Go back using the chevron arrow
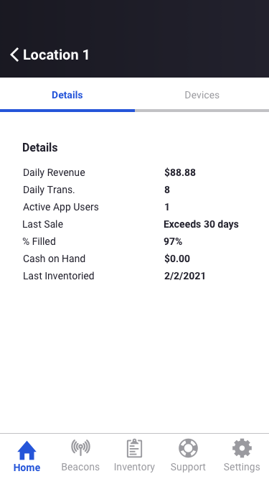Image resolution: width=269 pixels, height=479 pixels. pyautogui.click(x=14, y=55)
